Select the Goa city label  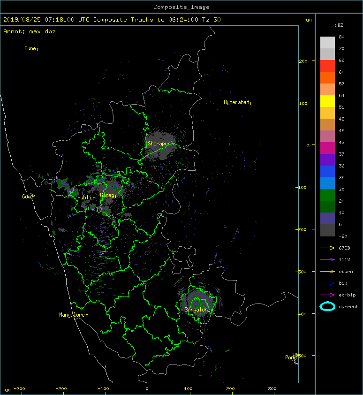tap(27, 197)
